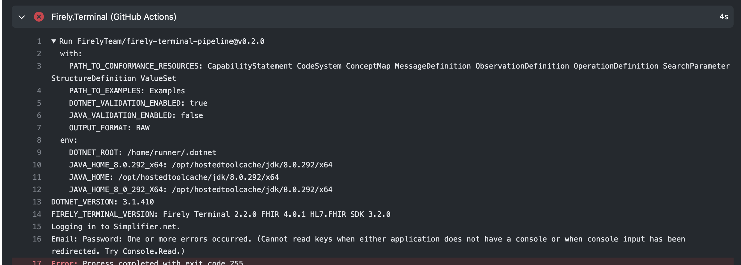Viewport: 741px width, 265px height.
Task: Click line number 4
Action: click(39, 91)
